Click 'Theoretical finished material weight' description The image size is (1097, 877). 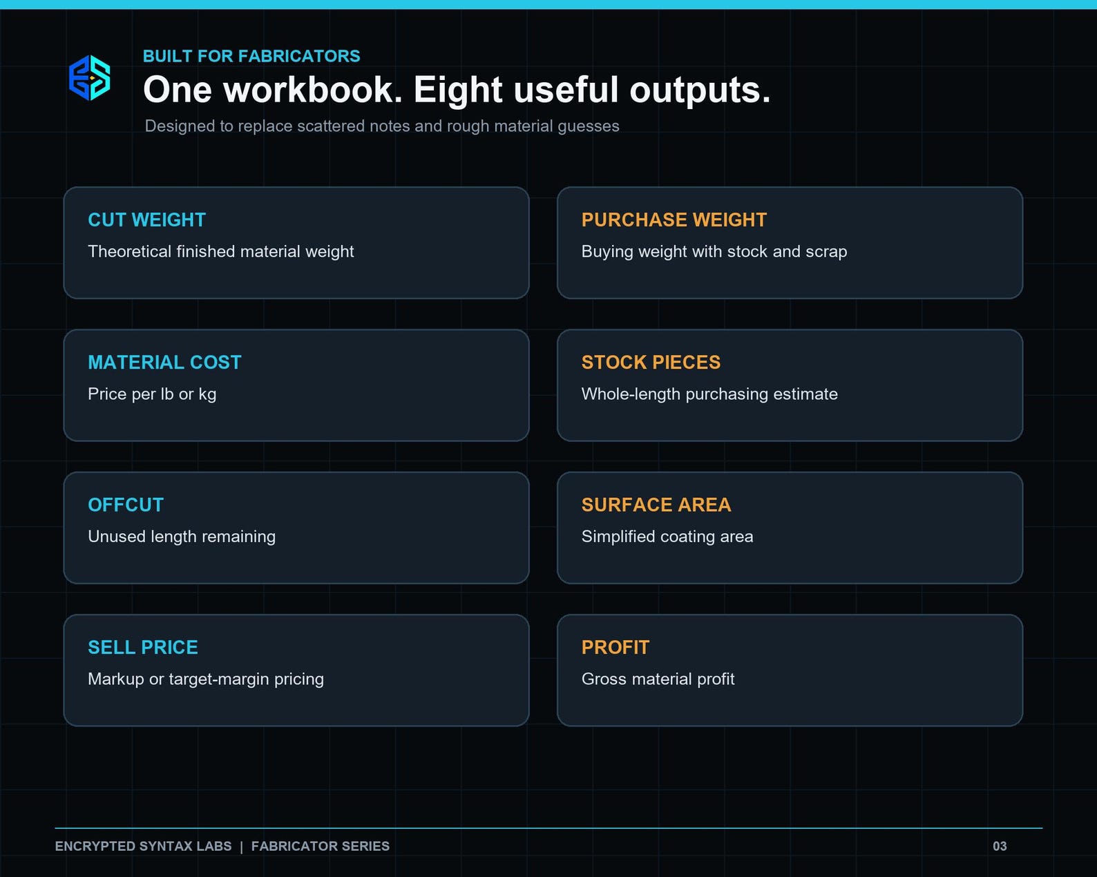[x=221, y=251]
